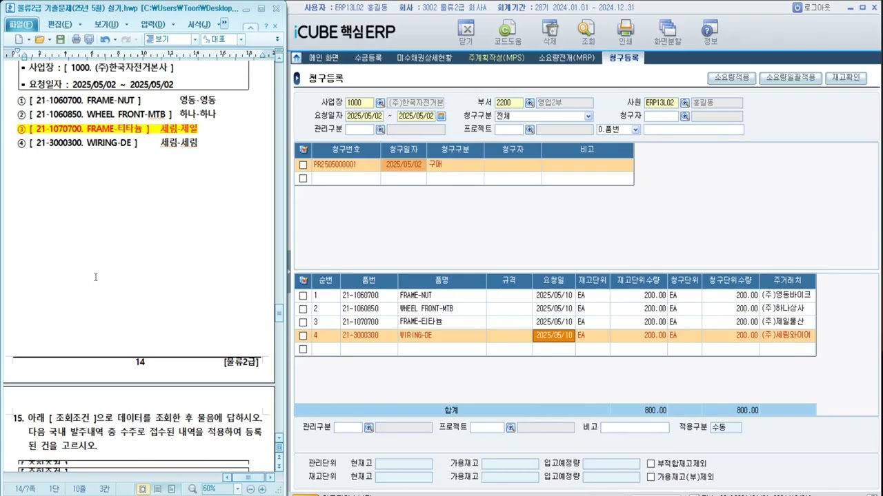Click the 청구자 input field
The height and width of the screenshot is (496, 883).
pos(662,116)
